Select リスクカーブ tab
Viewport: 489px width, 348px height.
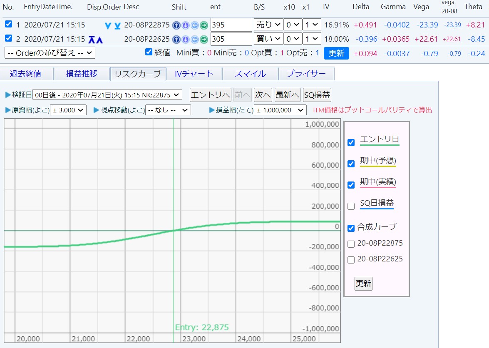[x=138, y=74]
